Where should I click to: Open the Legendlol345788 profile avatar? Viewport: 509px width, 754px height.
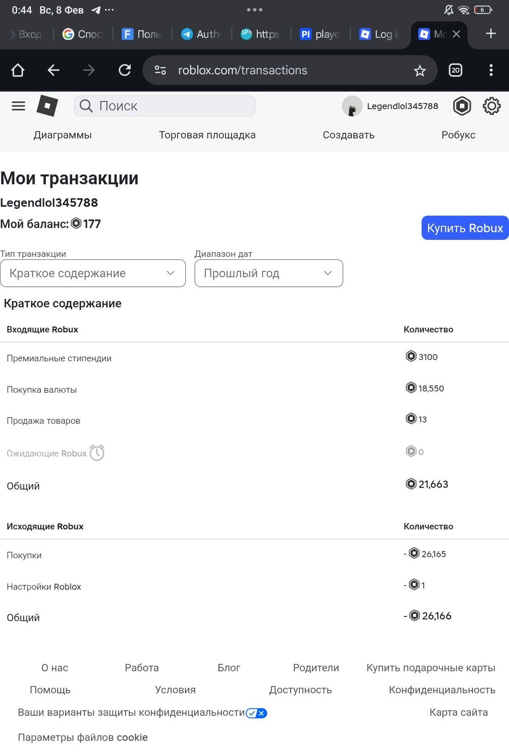[352, 106]
